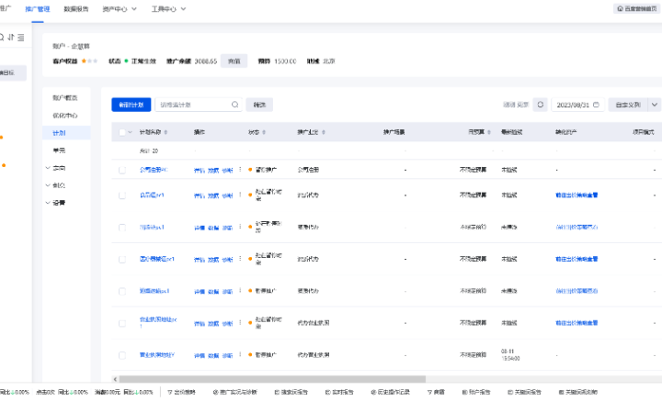662x413 pixels.
Task: Expand the 定向 section in the side menu
Action: pos(56,168)
